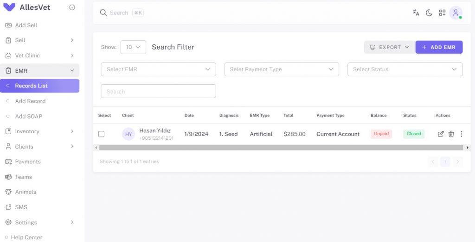Delete the record with trash icon
The width and height of the screenshot is (475, 242).
[x=451, y=134]
